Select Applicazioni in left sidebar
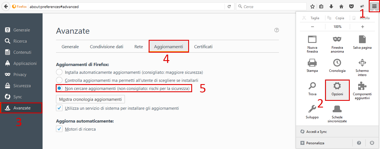Viewport: 380px width, 149px height. point(21,63)
